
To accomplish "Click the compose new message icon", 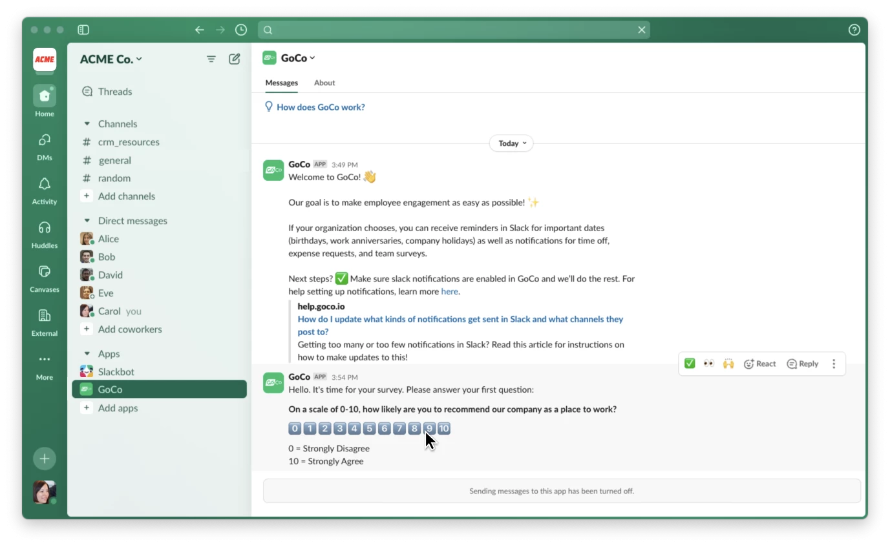I will click(x=235, y=59).
